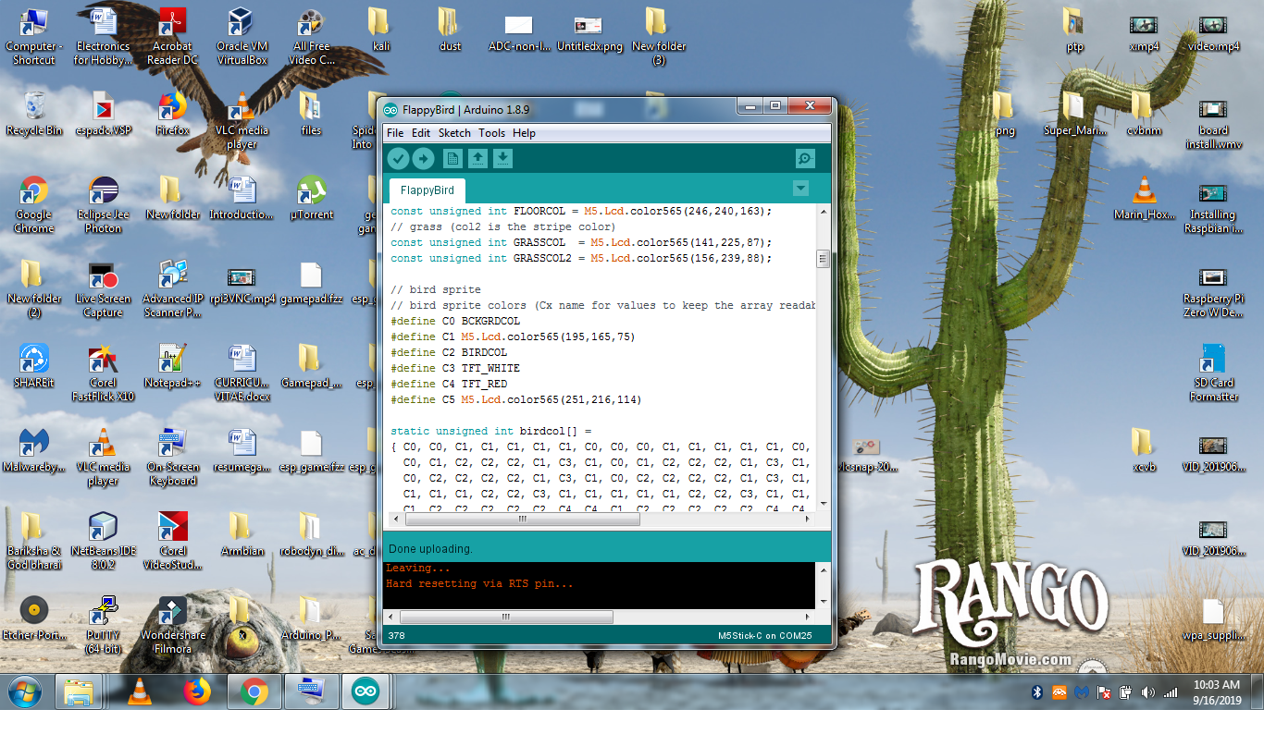Select the PuTTY (64-bit) desktop icon

pyautogui.click(x=103, y=625)
